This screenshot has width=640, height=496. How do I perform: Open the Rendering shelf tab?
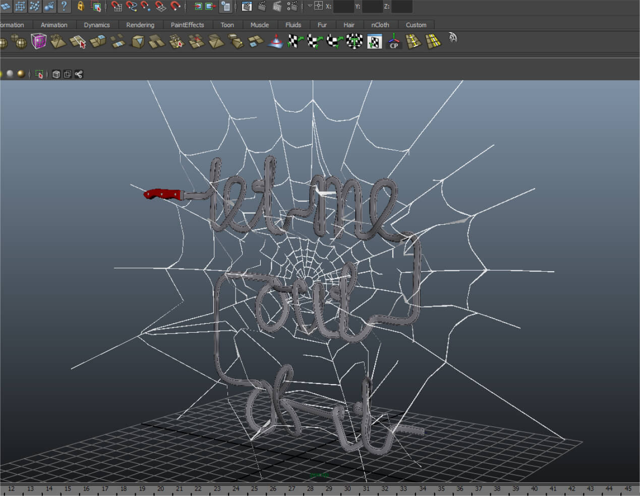click(x=140, y=25)
